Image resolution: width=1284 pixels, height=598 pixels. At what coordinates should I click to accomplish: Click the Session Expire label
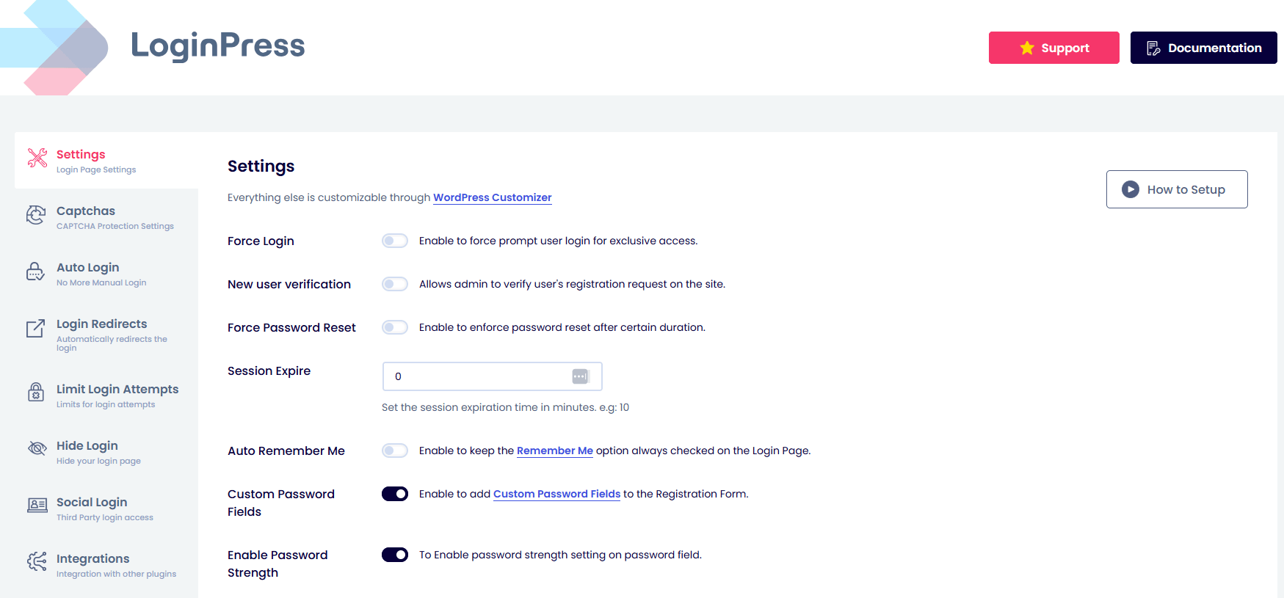pos(269,371)
